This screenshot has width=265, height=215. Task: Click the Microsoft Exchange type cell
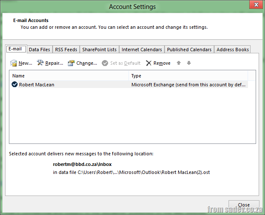click(188, 85)
